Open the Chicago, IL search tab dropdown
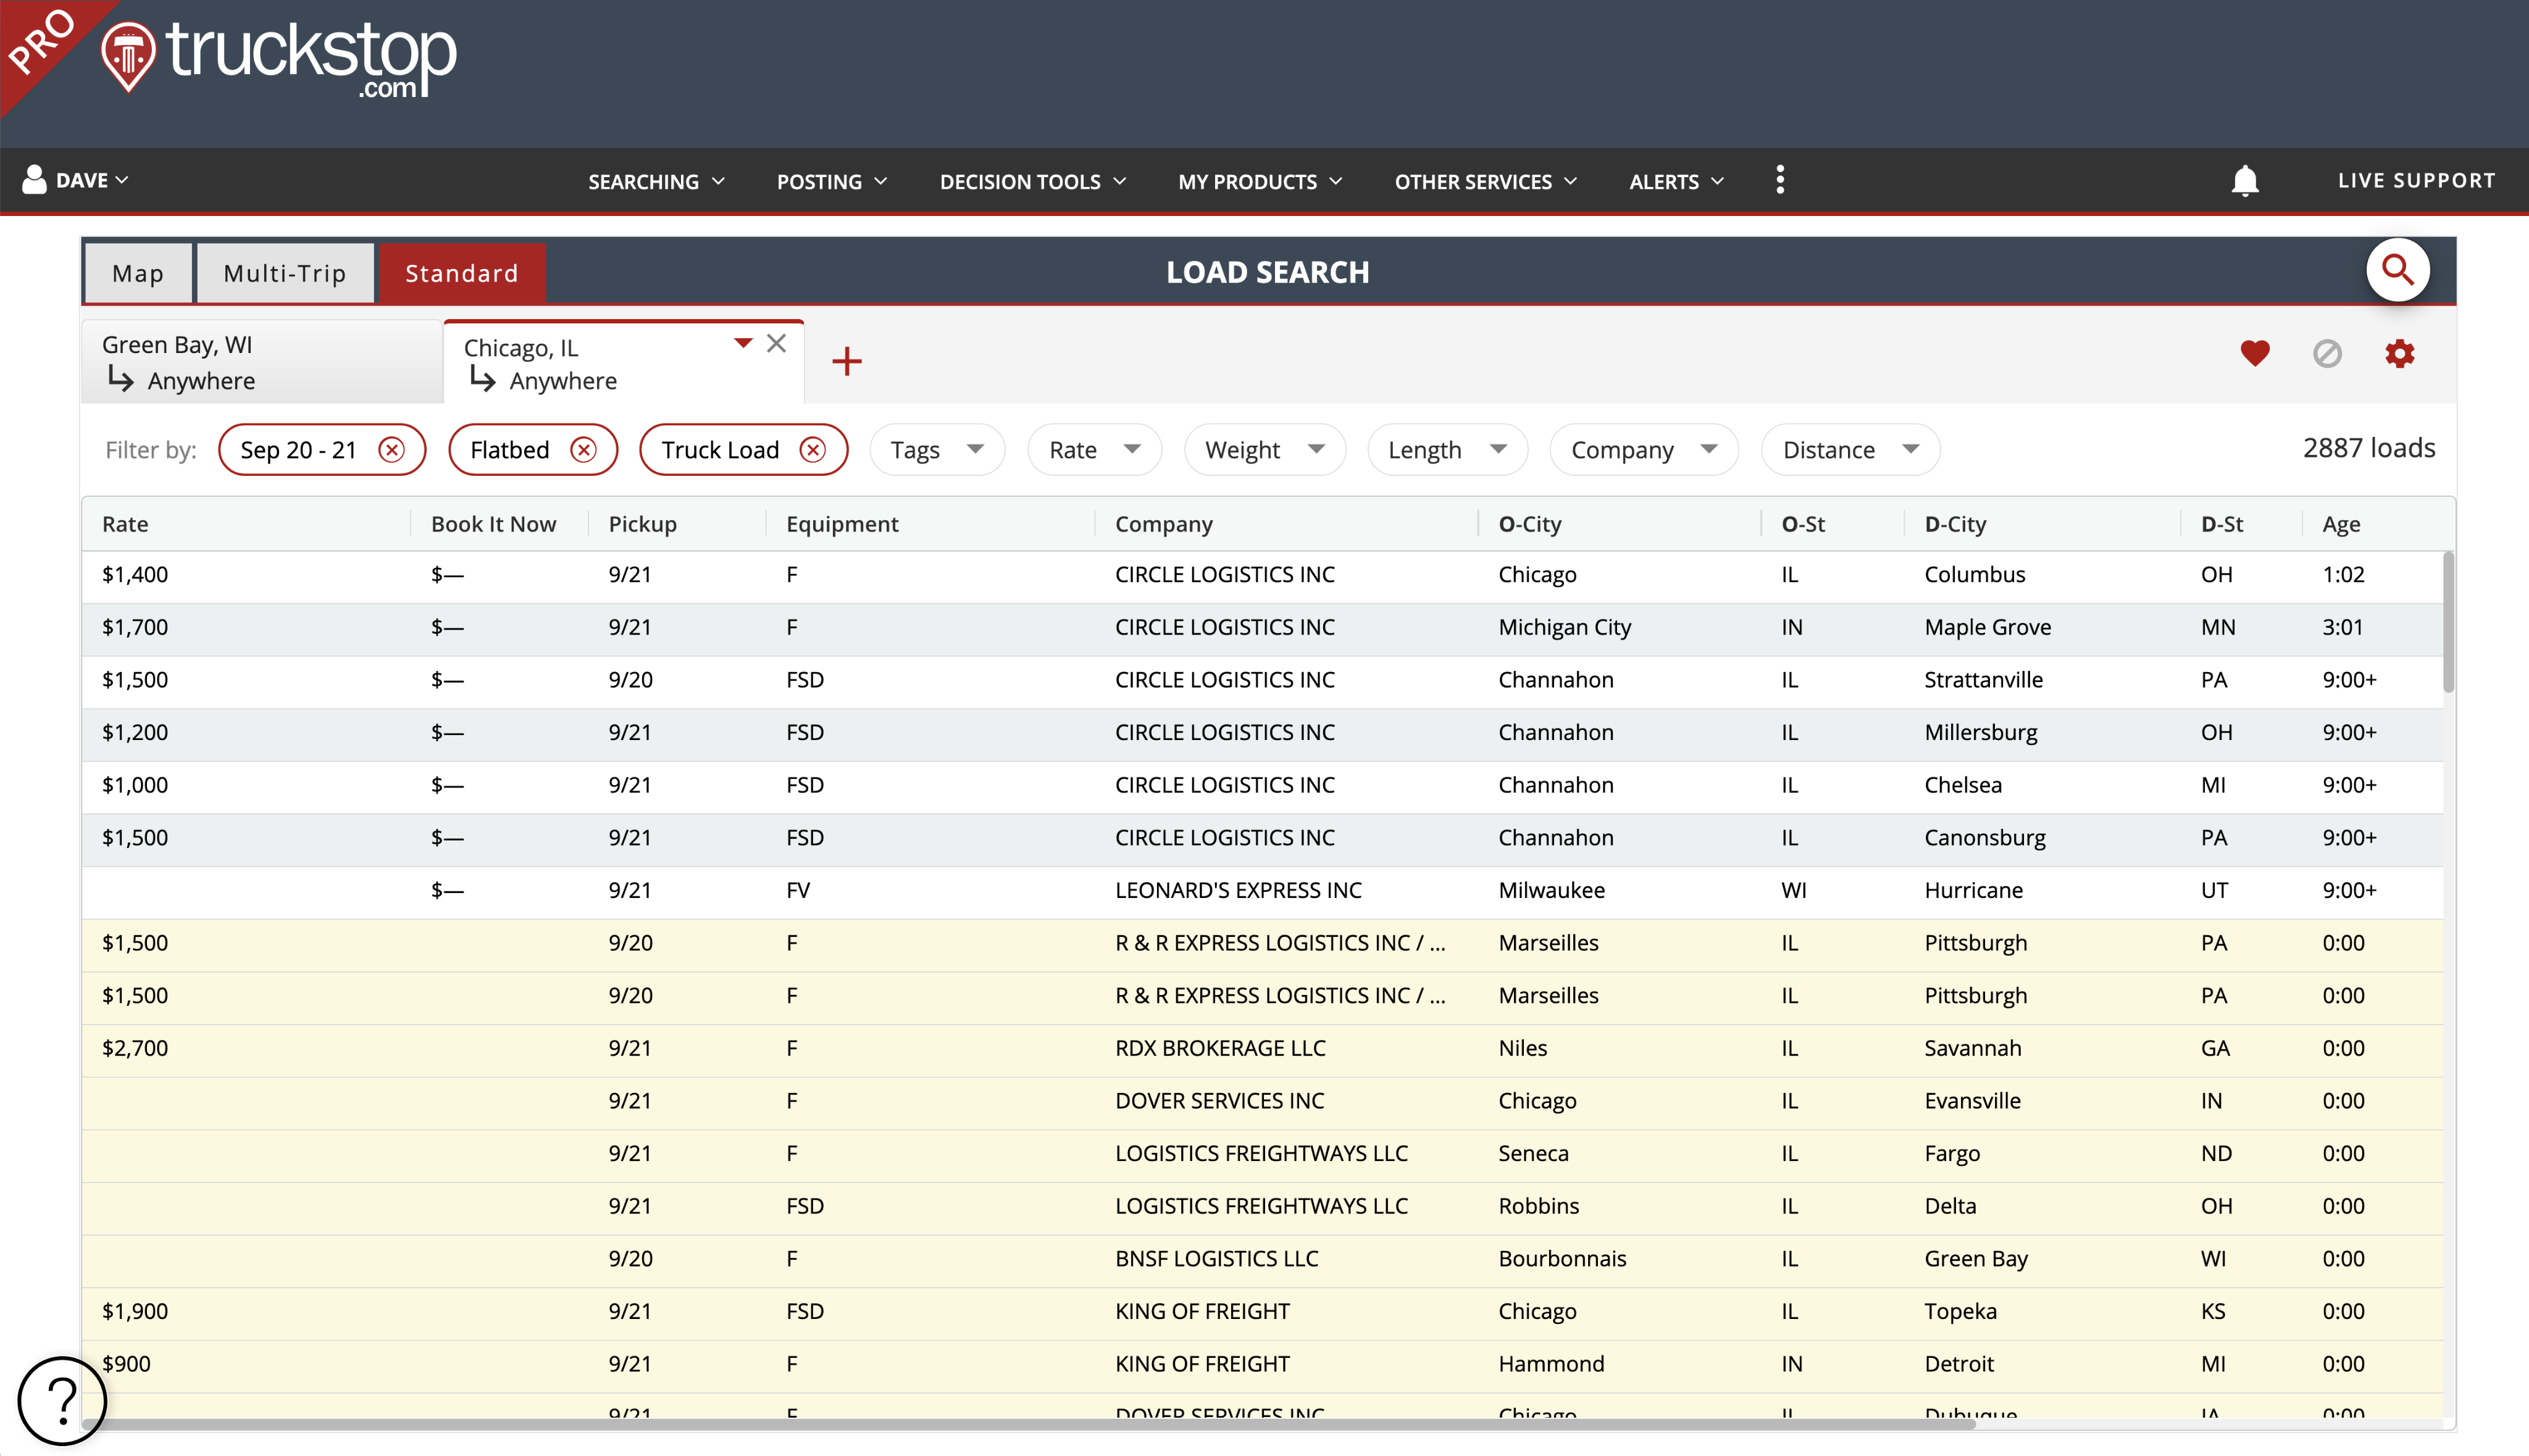This screenshot has height=1456, width=2529. [742, 342]
